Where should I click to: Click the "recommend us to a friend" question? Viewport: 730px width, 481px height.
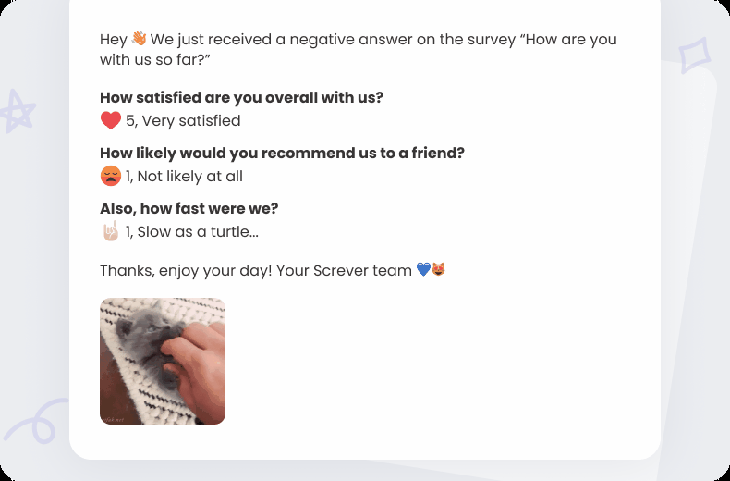(x=282, y=153)
